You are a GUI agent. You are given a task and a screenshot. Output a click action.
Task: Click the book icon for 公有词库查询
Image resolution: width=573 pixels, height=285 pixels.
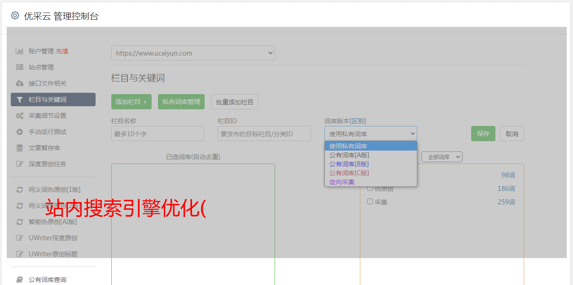19,280
